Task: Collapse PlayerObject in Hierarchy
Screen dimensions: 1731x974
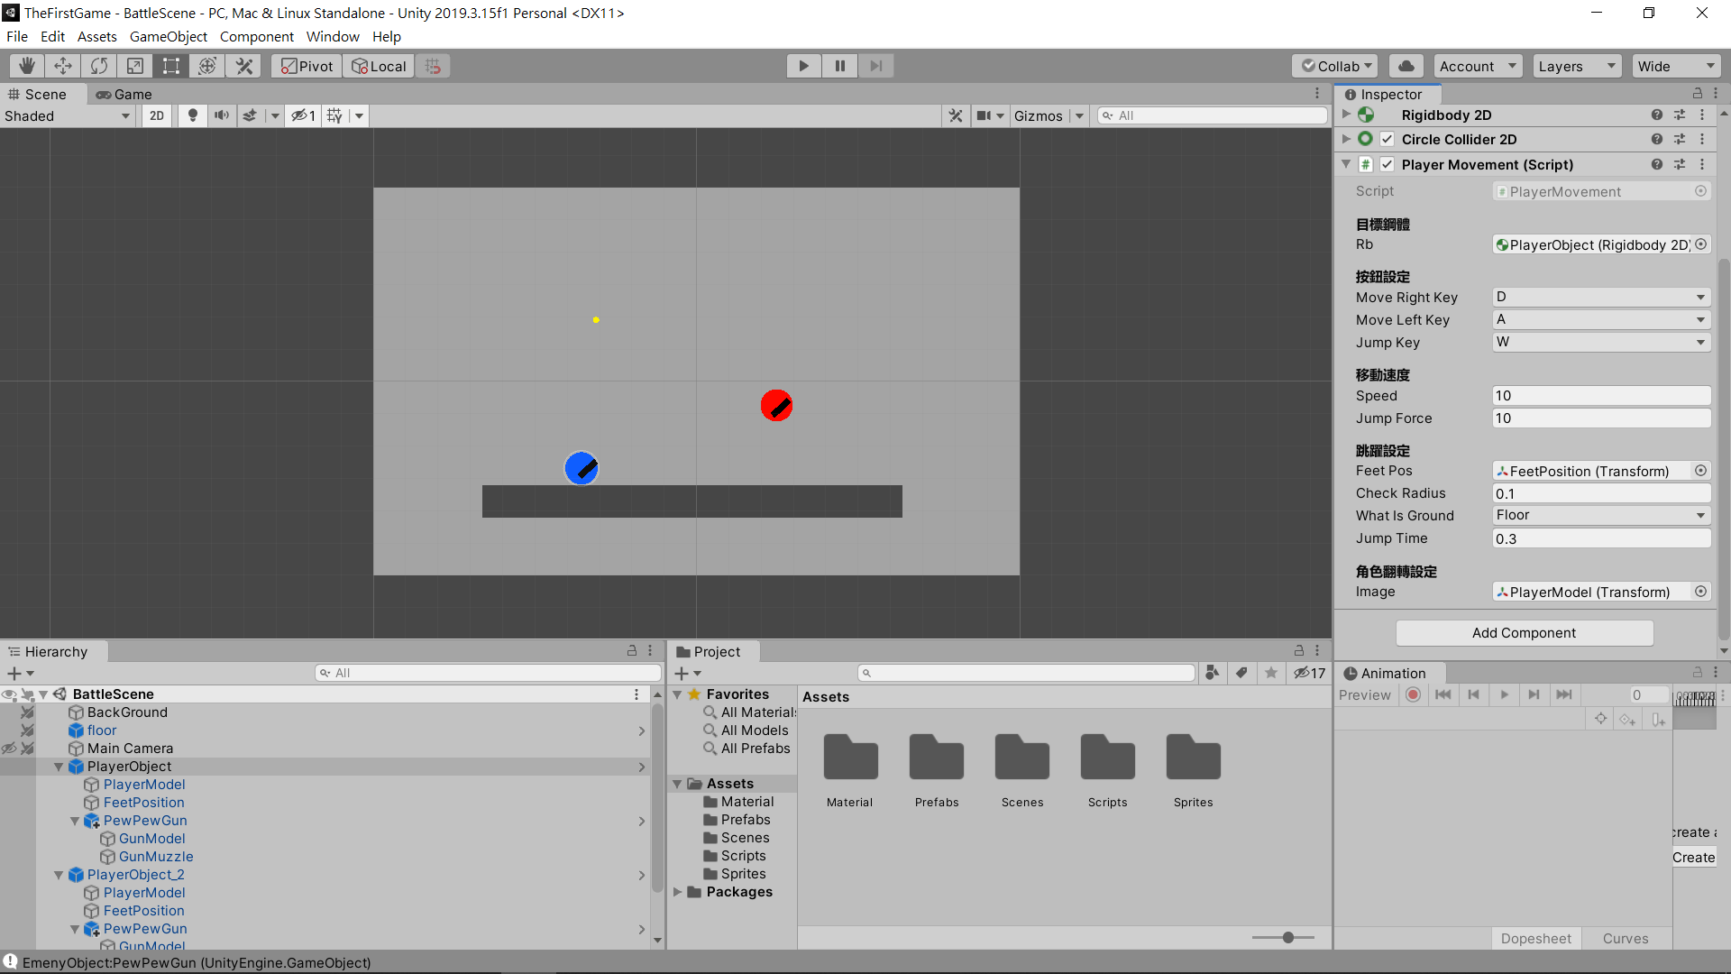Action: click(x=59, y=767)
